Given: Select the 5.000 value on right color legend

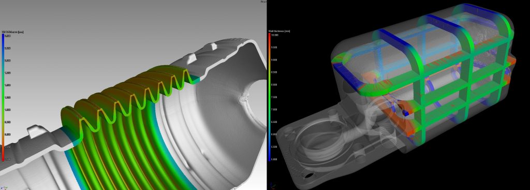Looking at the screenshot, I should click(x=274, y=159).
